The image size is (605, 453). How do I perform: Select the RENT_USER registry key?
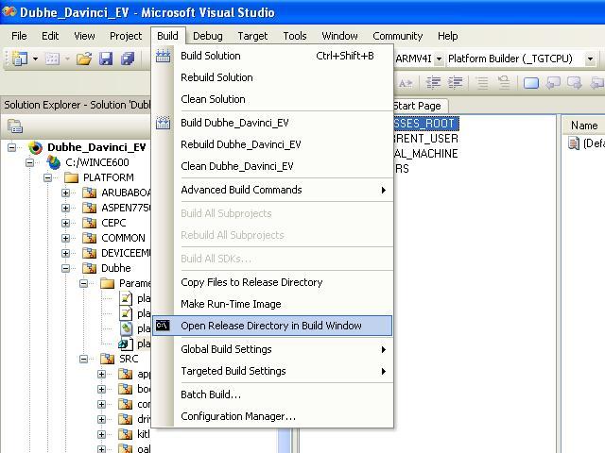pyautogui.click(x=425, y=139)
